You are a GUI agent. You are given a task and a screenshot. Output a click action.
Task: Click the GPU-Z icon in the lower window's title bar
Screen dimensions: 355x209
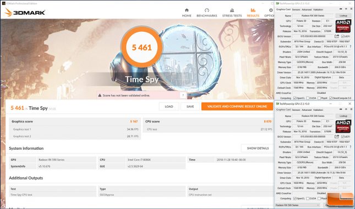click(x=277, y=104)
